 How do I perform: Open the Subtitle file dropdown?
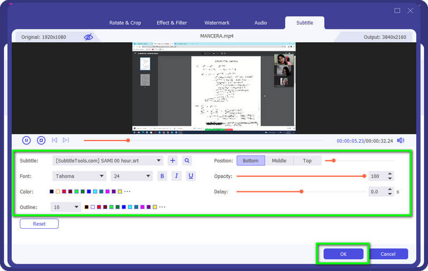[x=108, y=160]
